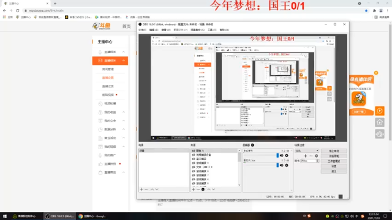This screenshot has width=392, height=220.
Task: Open the 配置文件(P) menu in OBS
Action: click(181, 30)
